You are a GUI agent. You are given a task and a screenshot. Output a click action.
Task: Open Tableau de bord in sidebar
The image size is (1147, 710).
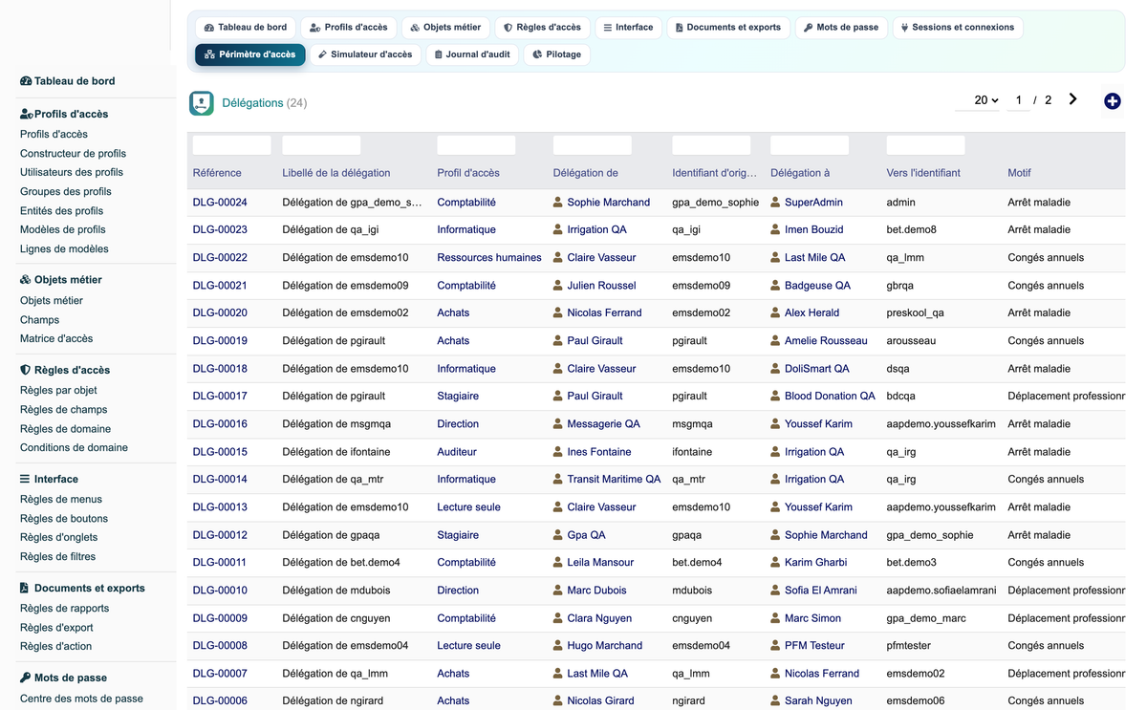67,81
